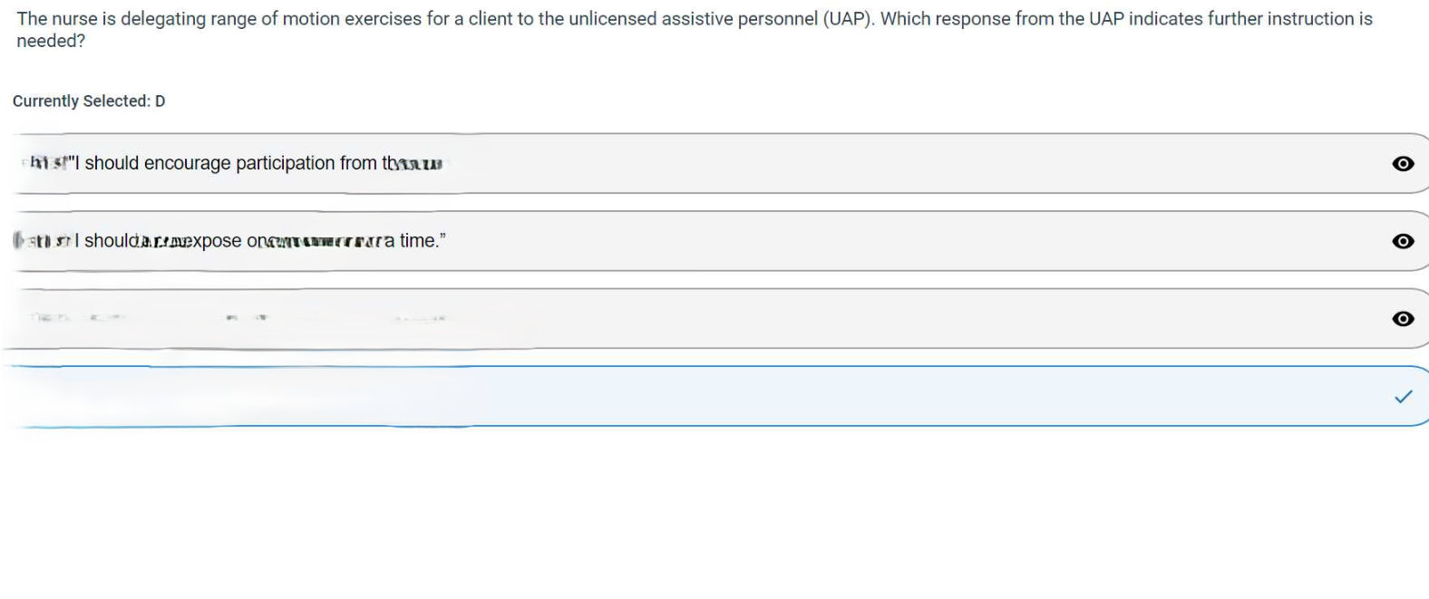Toggle the eye icon on the second answer

click(x=1403, y=241)
